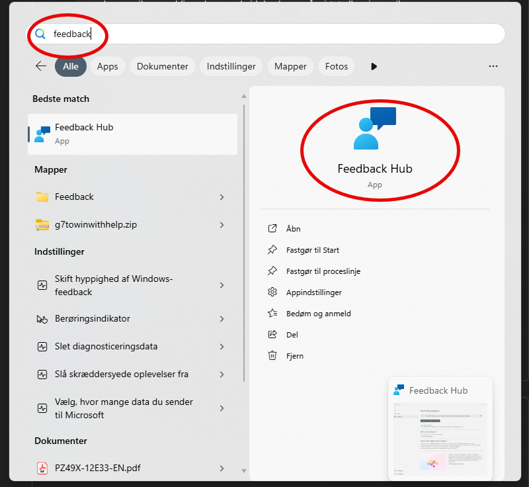529x487 pixels.
Task: Expand the Berøringsindikator chevron
Action: pyautogui.click(x=222, y=319)
